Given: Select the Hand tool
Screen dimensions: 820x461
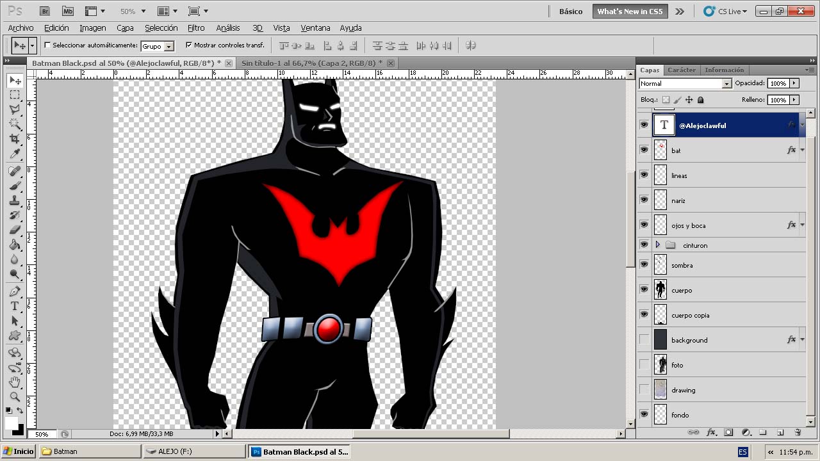Looking at the screenshot, I should point(15,382).
